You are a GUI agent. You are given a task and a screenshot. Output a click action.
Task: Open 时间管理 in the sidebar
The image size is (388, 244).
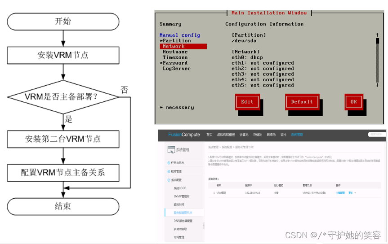(x=179, y=237)
